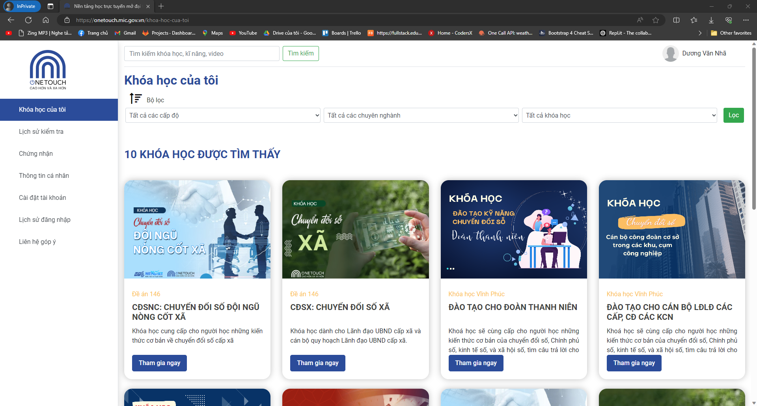Open the browser downloads icon
Viewport: 757px width, 406px height.
[x=711, y=20]
